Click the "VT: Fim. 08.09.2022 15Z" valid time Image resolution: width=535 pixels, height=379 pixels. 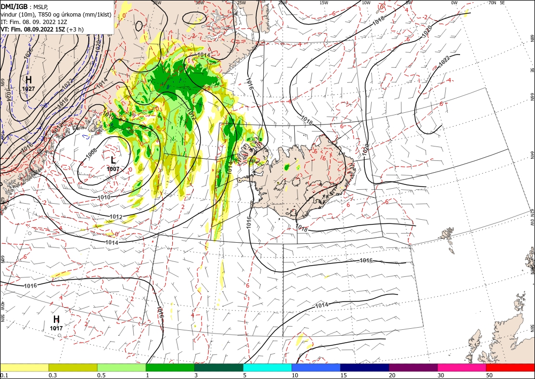33,29
